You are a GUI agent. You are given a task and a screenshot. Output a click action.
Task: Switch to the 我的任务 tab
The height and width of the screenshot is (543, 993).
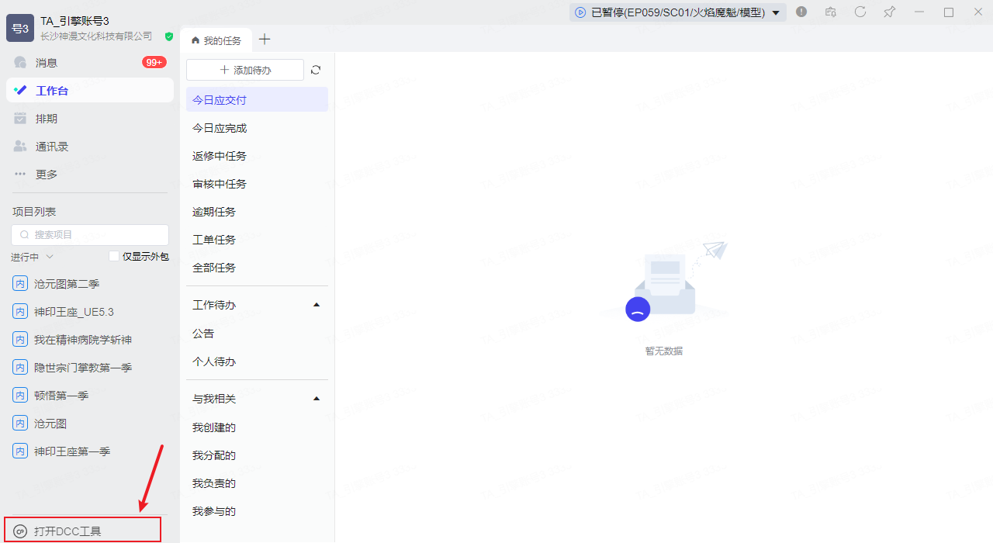[216, 40]
